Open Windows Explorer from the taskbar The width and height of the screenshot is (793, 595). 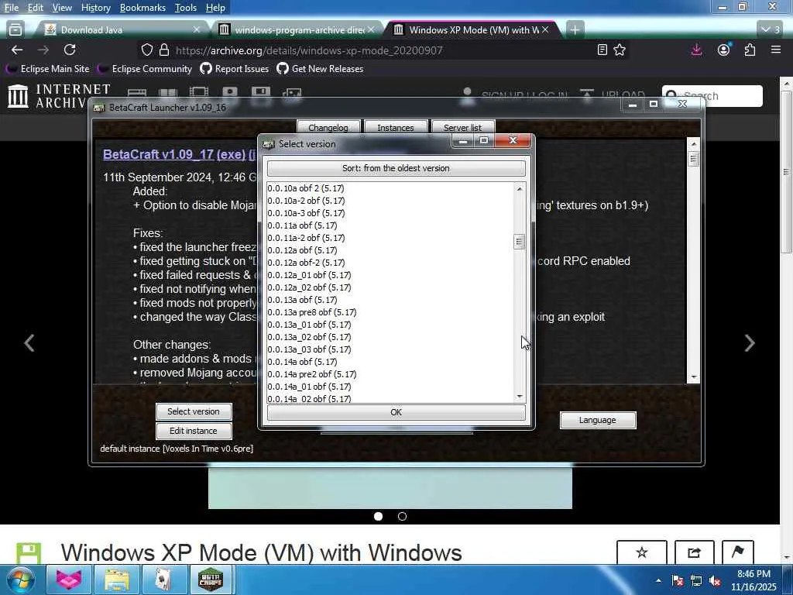pos(116,580)
